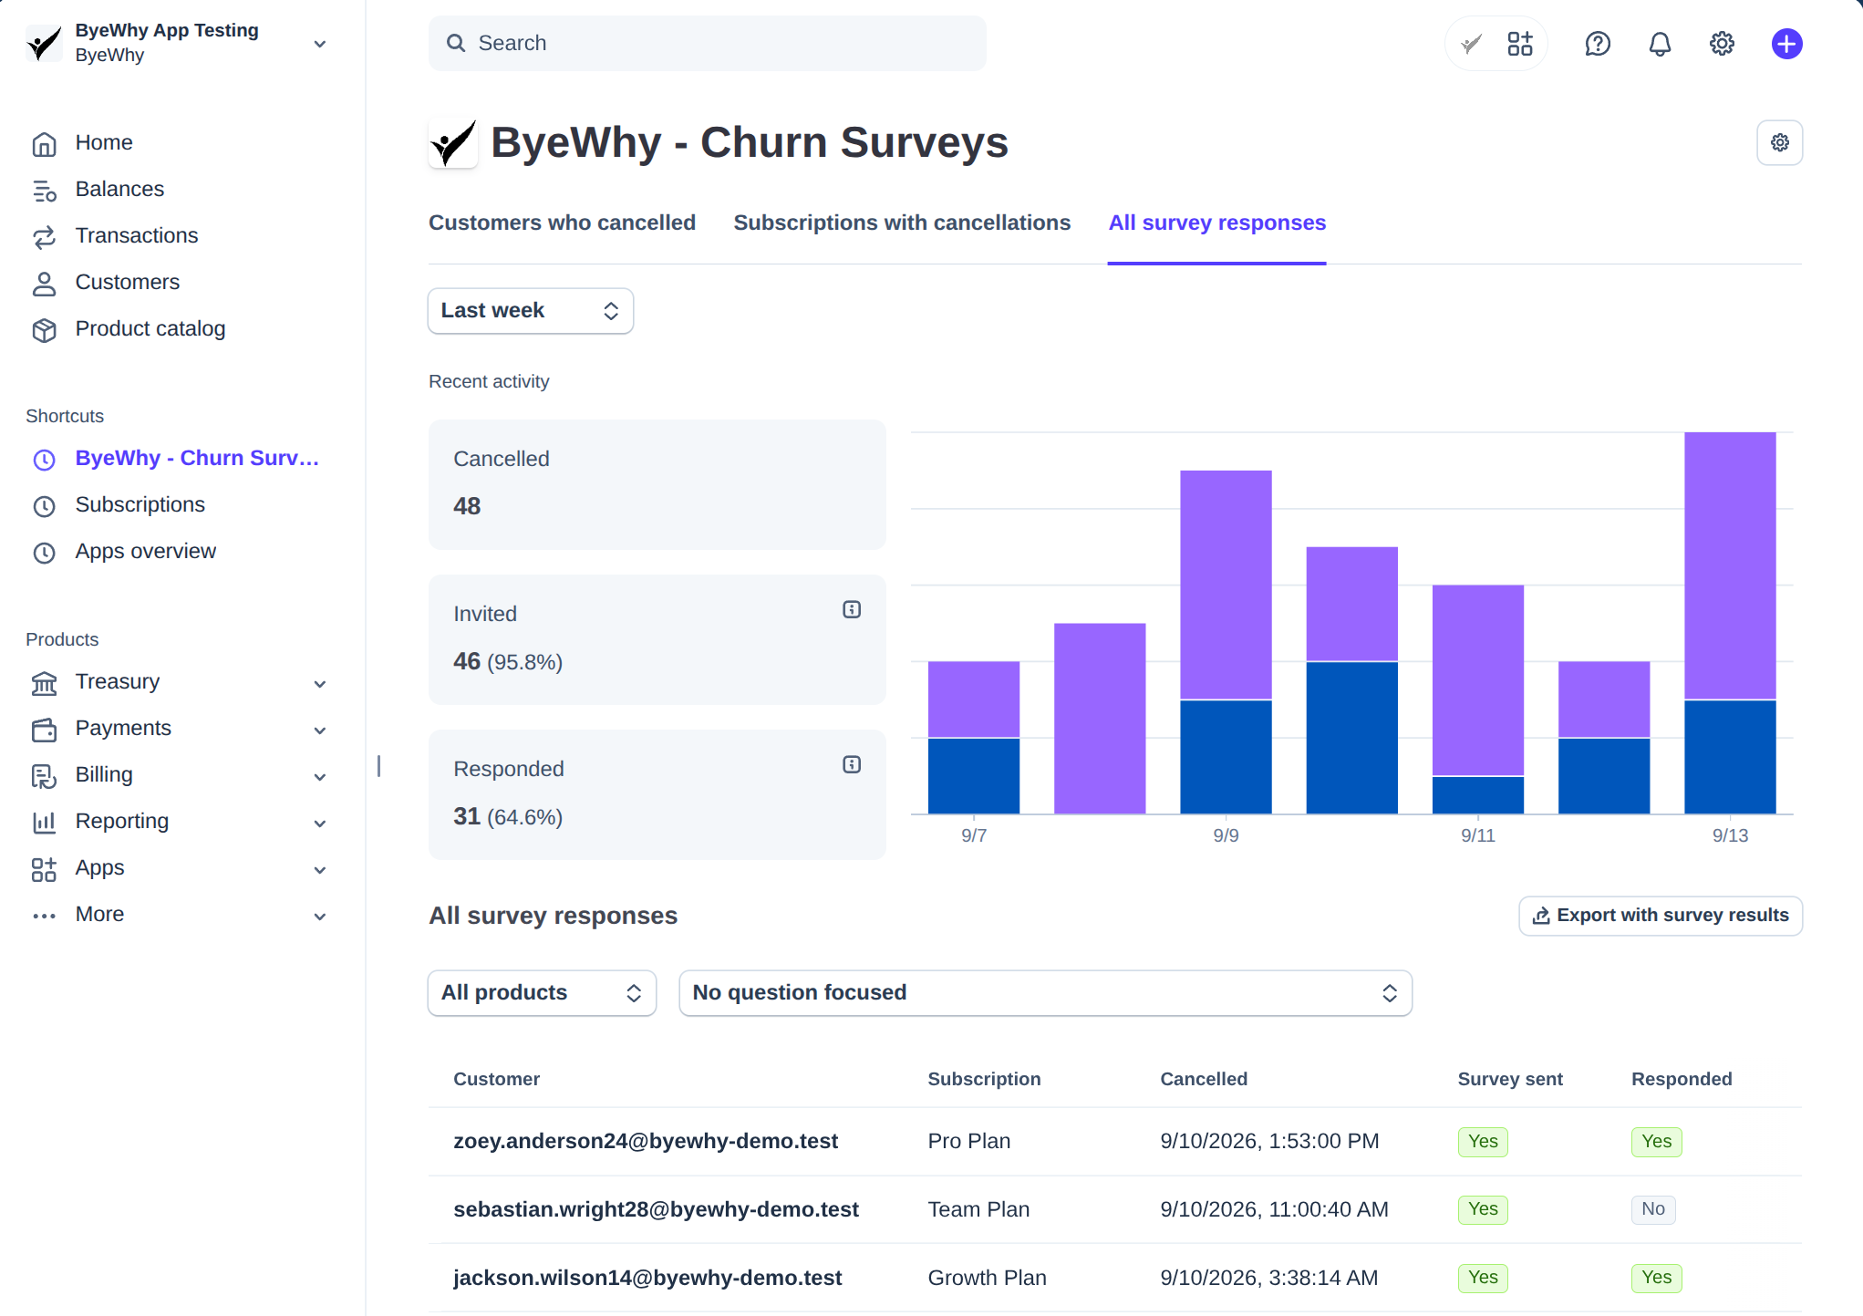Viewport: 1863px width, 1316px height.
Task: Open the settings gear in top bar
Action: click(1722, 44)
